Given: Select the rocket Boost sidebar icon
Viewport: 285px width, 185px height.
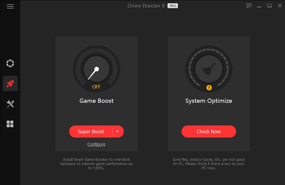Looking at the screenshot, I should coord(10,83).
